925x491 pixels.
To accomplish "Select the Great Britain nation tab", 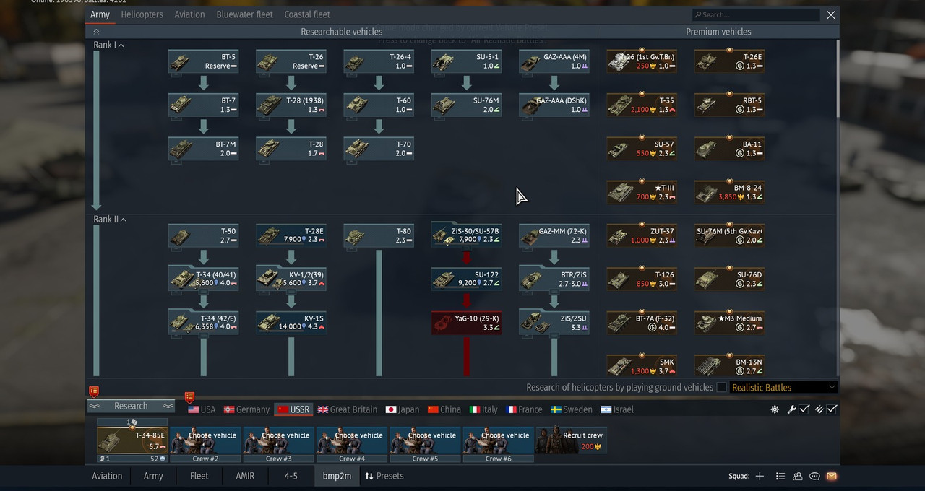I will 347,409.
